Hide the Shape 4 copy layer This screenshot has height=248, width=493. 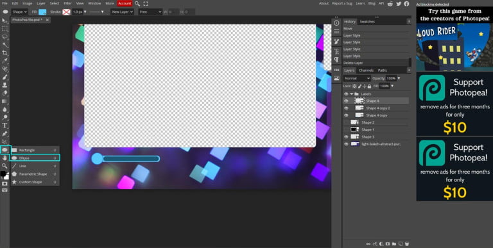click(346, 115)
